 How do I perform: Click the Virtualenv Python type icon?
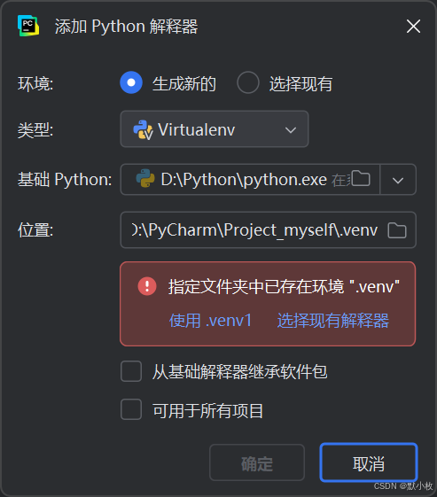pos(143,129)
